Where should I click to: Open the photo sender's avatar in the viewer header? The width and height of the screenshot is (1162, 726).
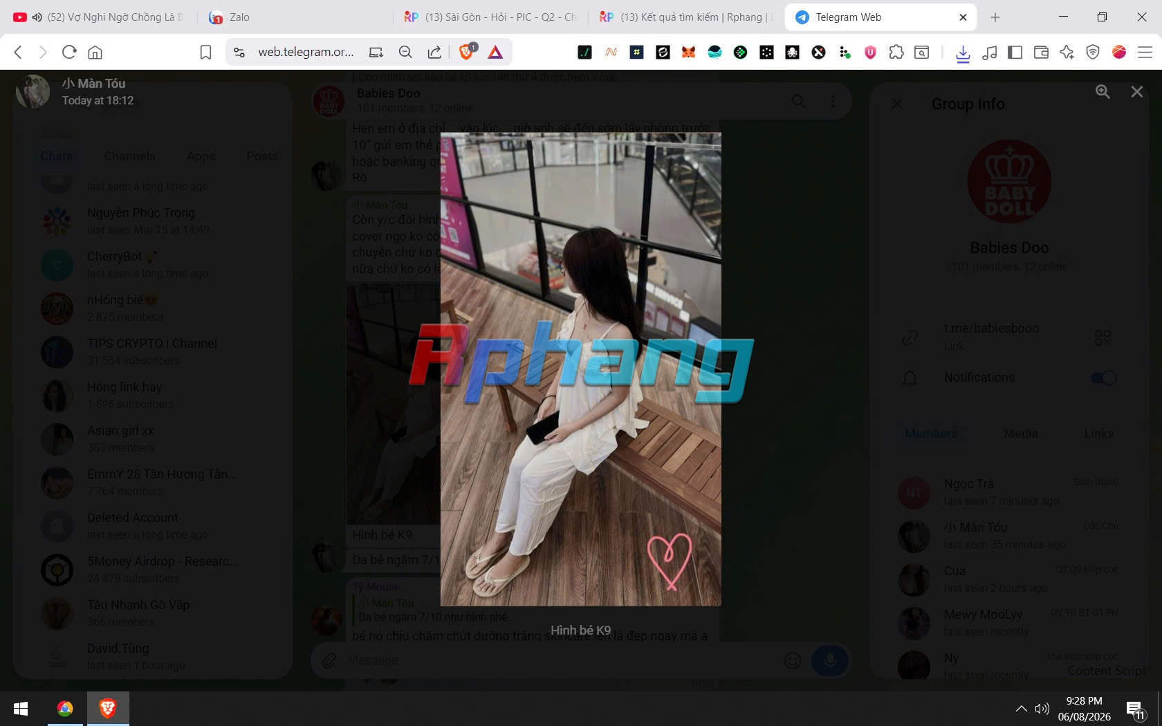[x=33, y=92]
